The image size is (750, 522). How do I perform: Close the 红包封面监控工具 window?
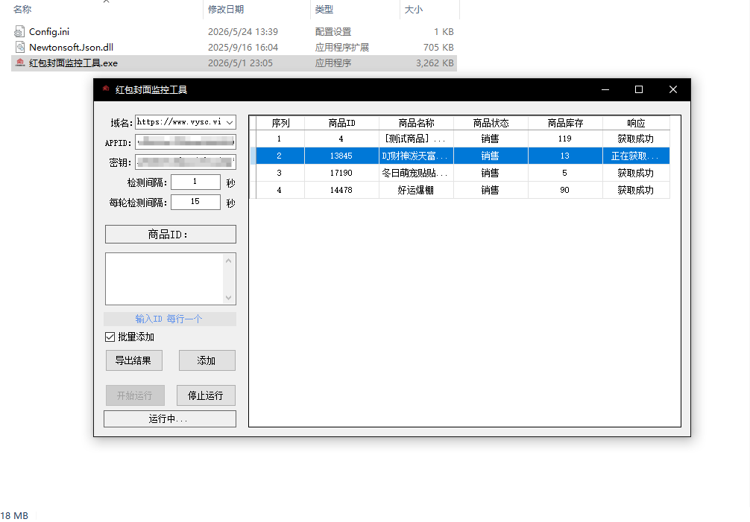click(x=673, y=89)
